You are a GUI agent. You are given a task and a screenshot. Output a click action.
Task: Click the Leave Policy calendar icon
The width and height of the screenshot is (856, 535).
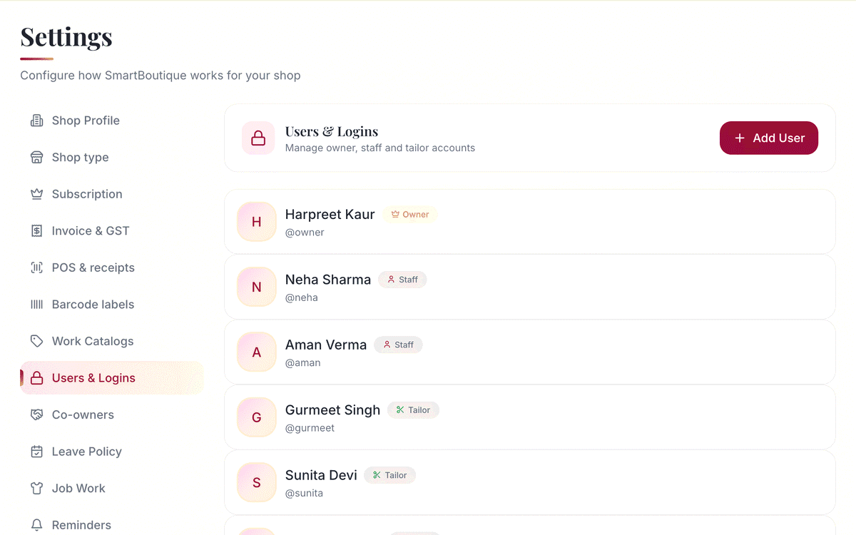click(36, 452)
